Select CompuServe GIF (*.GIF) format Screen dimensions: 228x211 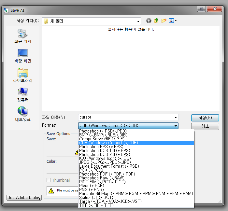pos(136,139)
